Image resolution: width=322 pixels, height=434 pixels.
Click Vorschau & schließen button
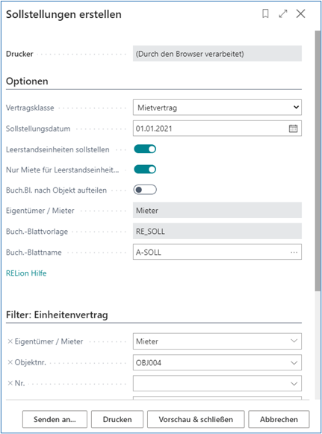(x=196, y=419)
